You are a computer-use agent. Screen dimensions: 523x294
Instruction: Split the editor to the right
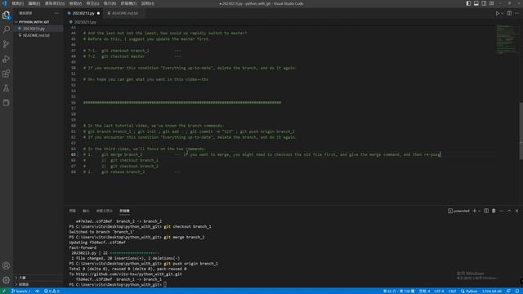coord(509,13)
